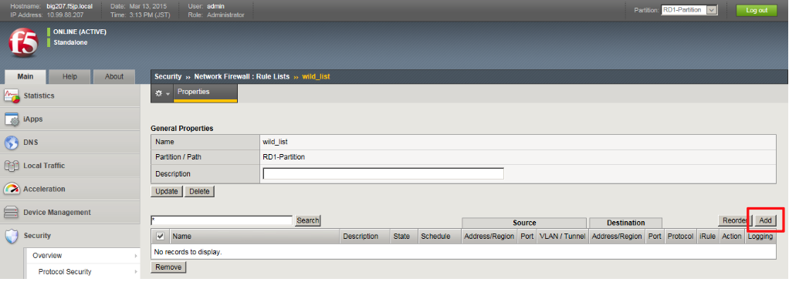Click the Delete button
789x282 pixels.
coord(199,192)
